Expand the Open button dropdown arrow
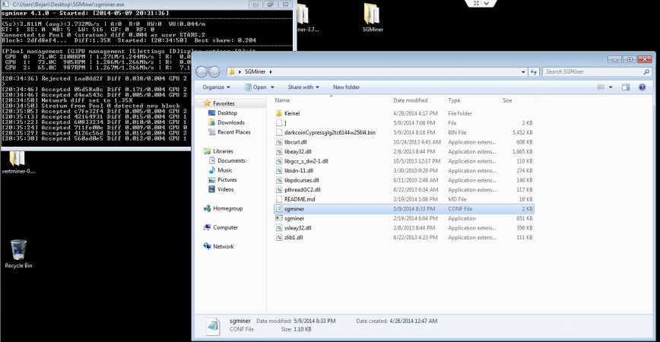Image resolution: width=660 pixels, height=342 pixels. click(x=272, y=87)
